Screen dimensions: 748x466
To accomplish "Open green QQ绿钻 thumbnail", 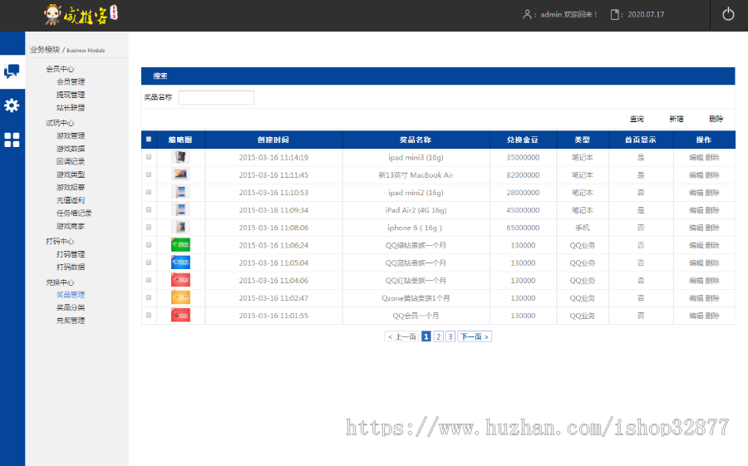I will pyautogui.click(x=181, y=245).
